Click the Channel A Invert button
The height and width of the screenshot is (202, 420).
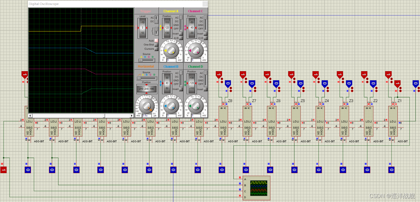coord(181,33)
